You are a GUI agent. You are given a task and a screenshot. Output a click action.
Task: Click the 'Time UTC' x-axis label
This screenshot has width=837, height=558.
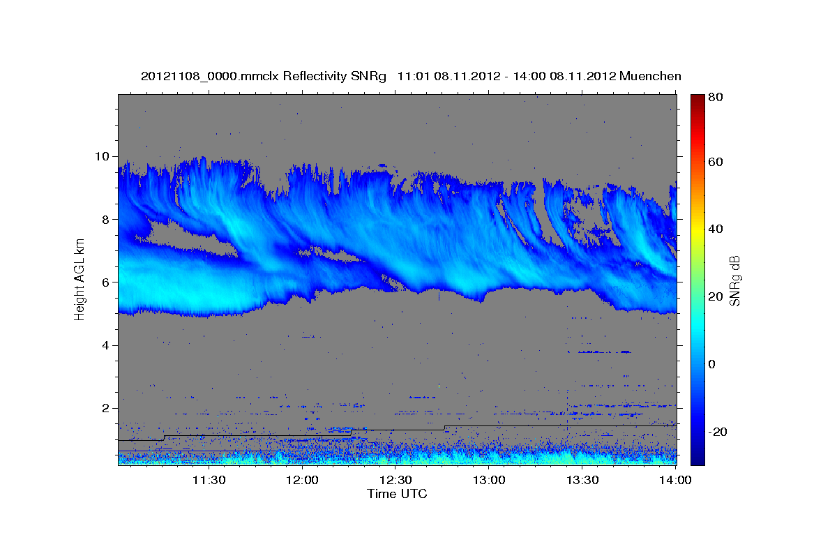pos(397,494)
